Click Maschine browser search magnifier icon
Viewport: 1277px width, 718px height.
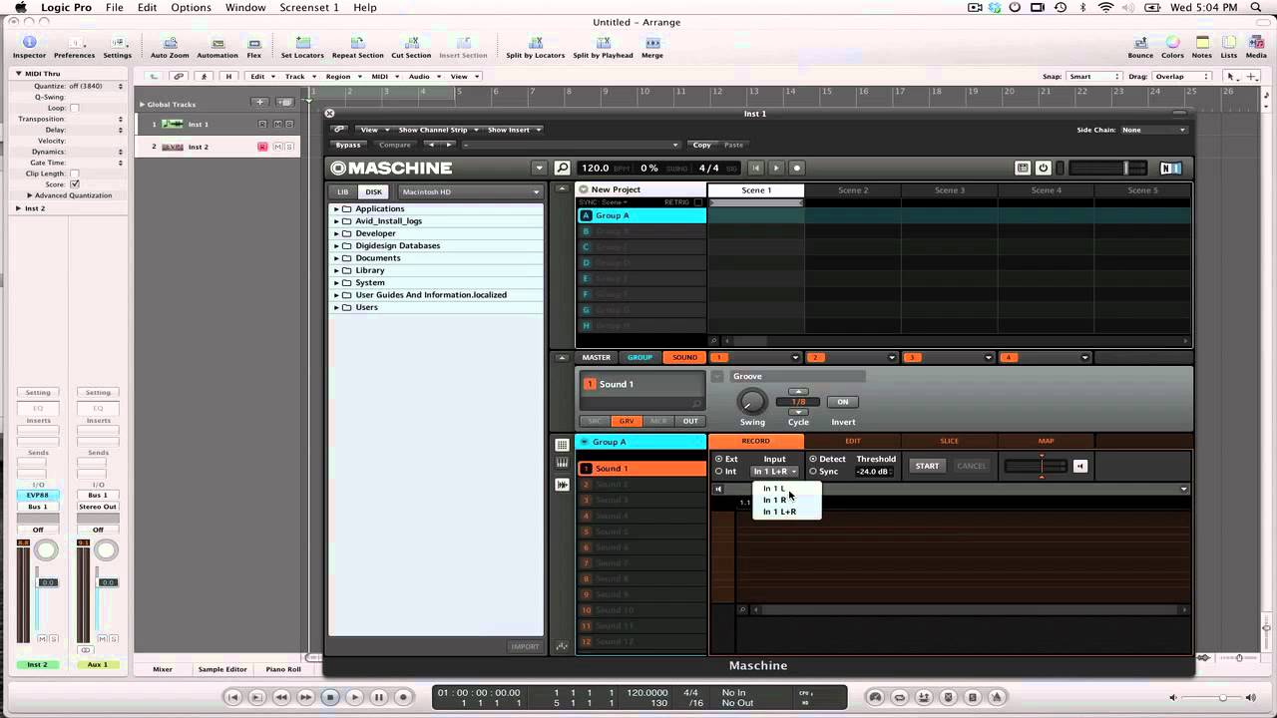click(x=563, y=169)
